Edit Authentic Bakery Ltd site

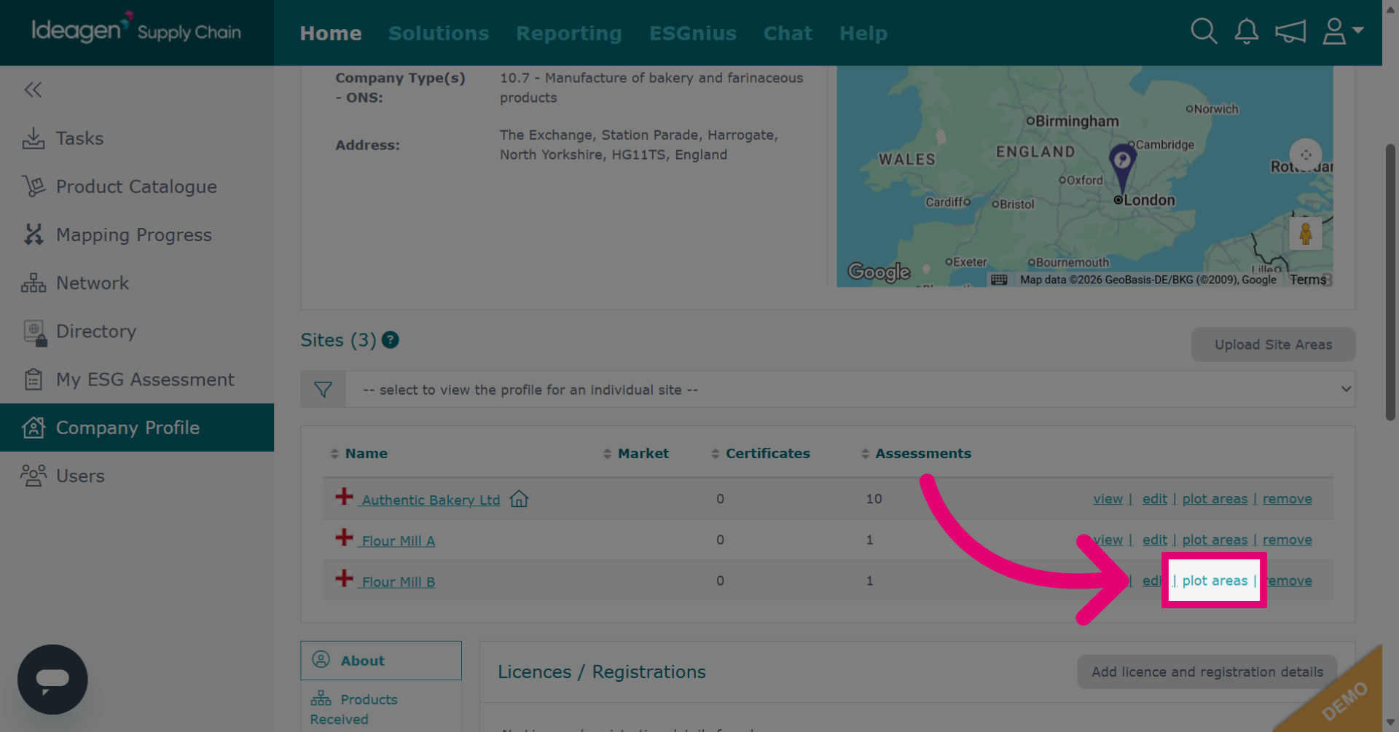(x=1154, y=499)
